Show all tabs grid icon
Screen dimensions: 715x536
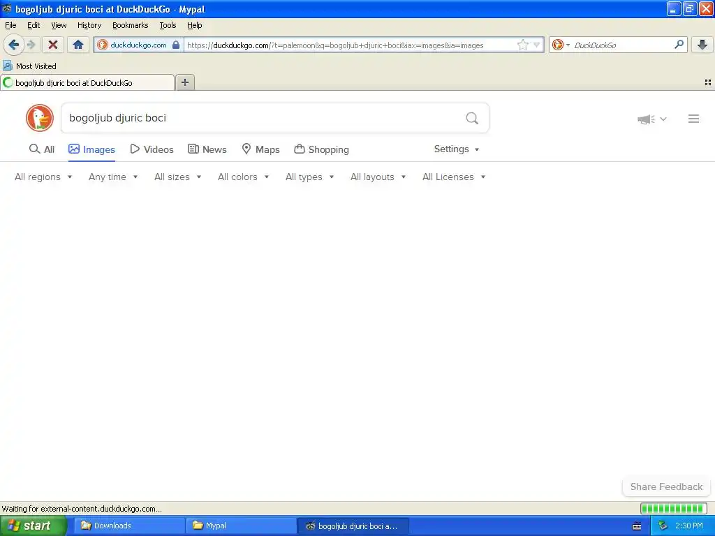click(708, 82)
